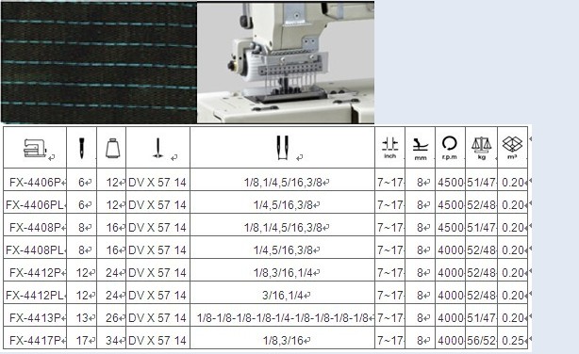Click the stitch length inch icon
The width and height of the screenshot is (579, 354).
tap(390, 148)
